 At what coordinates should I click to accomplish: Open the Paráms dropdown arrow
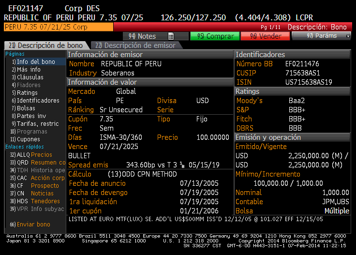point(348,36)
